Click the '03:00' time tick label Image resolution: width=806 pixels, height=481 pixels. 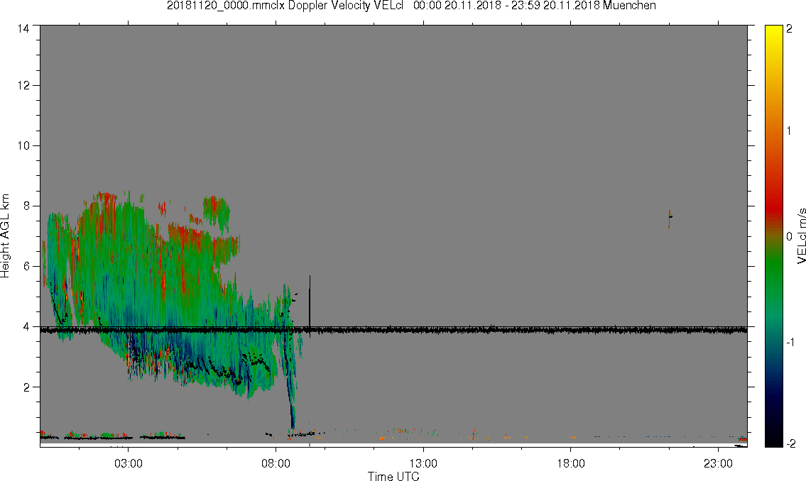pyautogui.click(x=128, y=463)
